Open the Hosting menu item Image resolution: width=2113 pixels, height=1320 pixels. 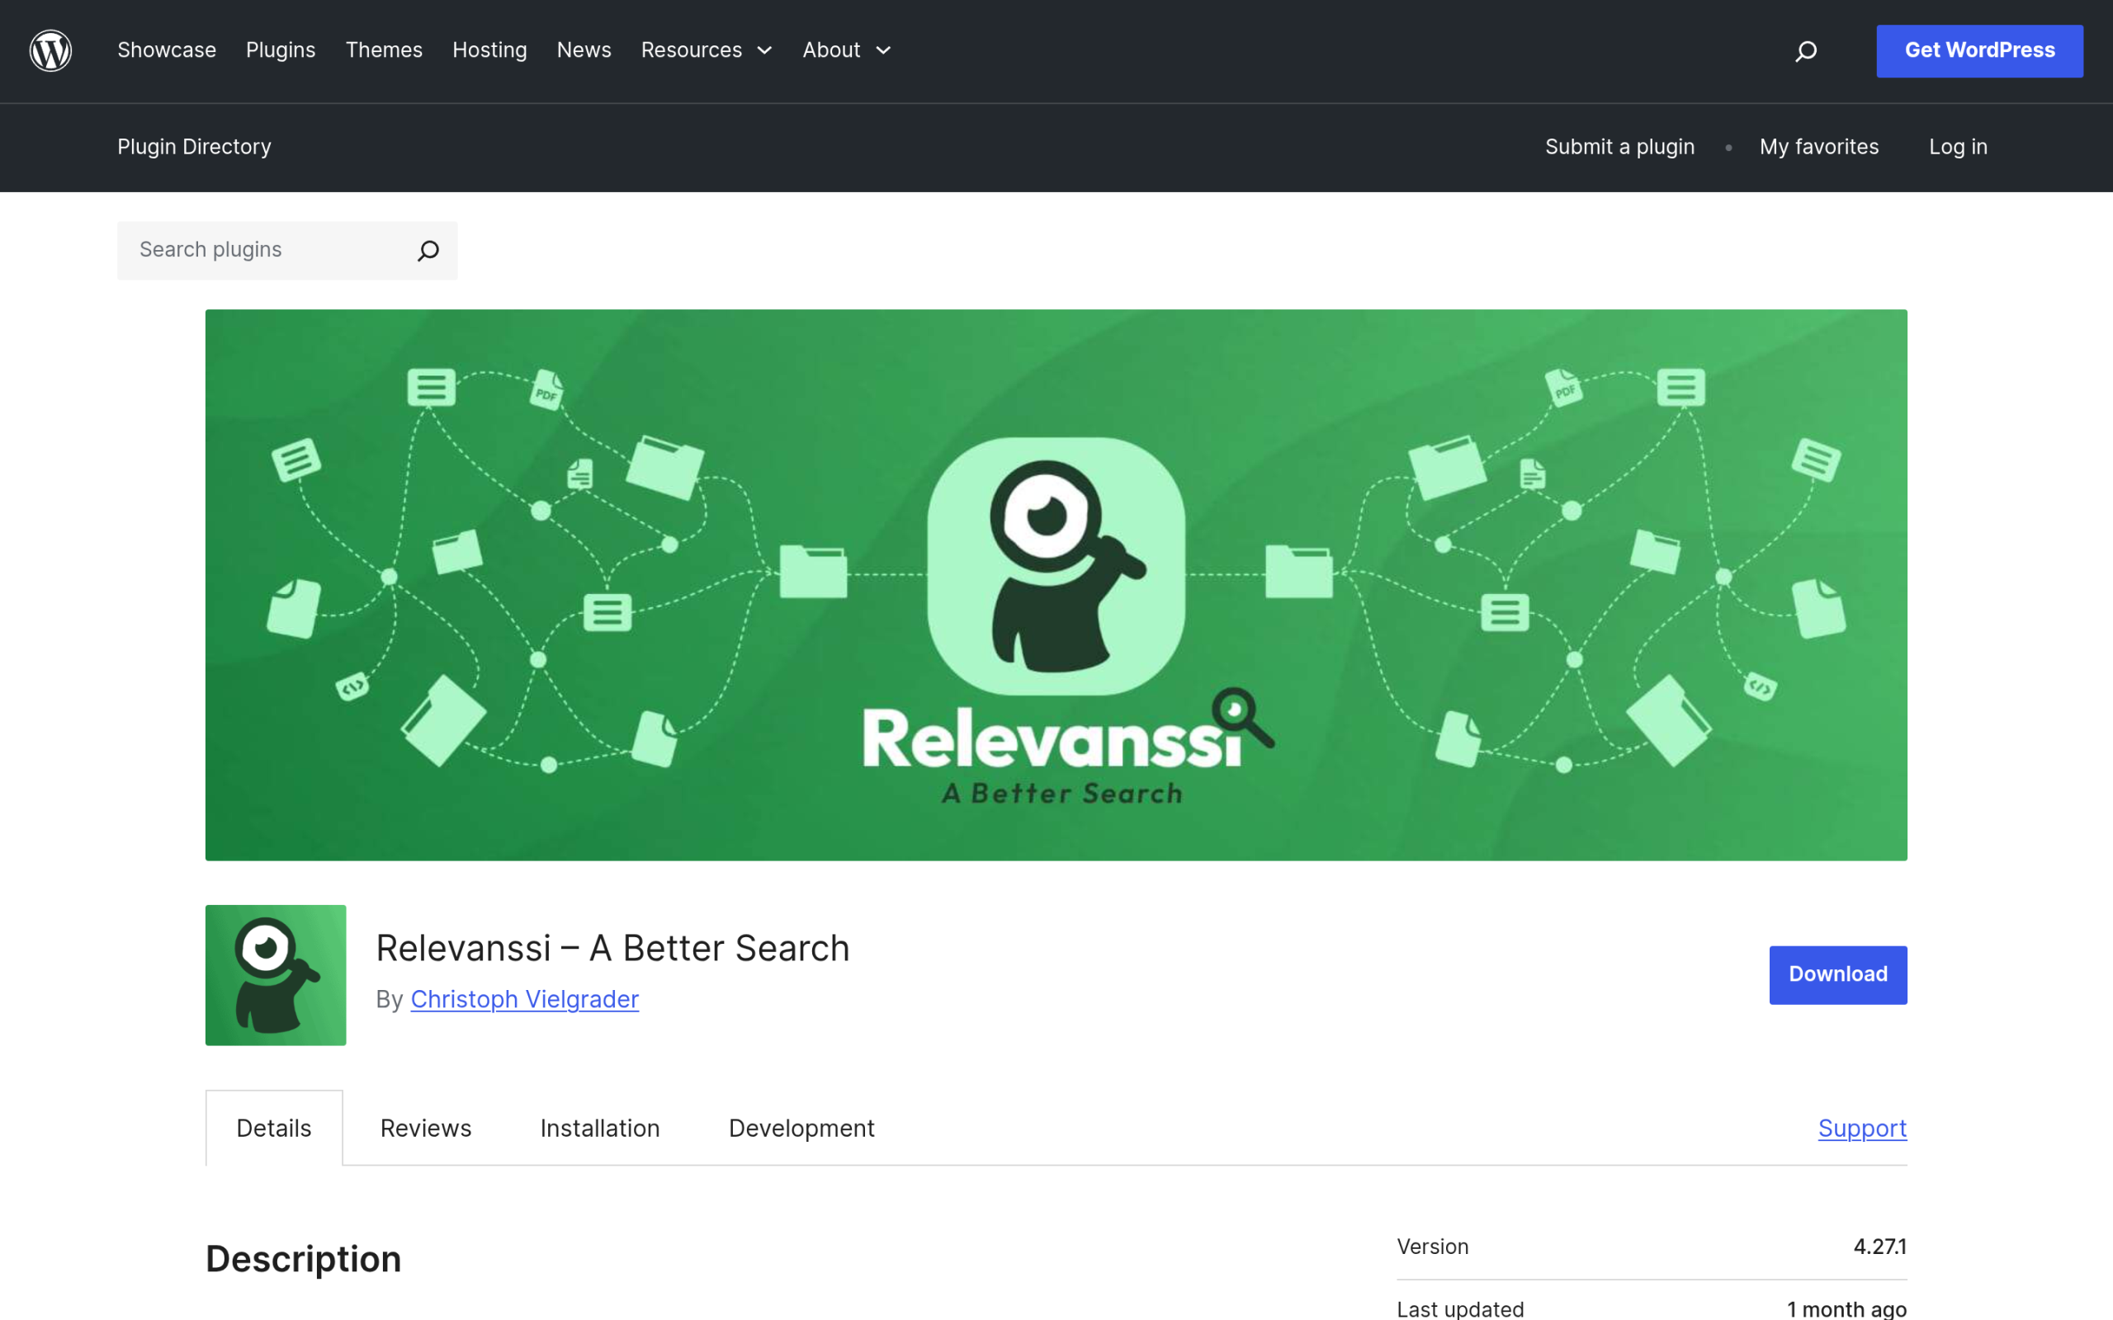point(489,49)
